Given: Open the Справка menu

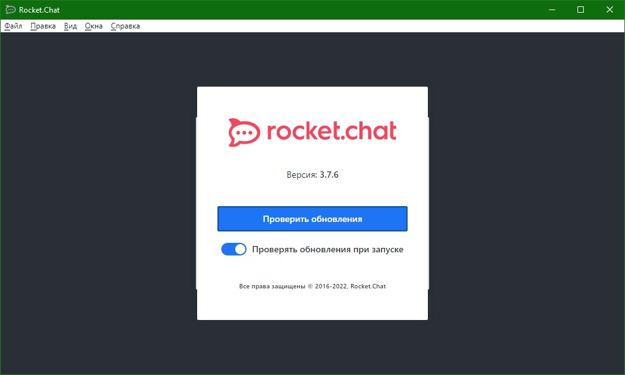Looking at the screenshot, I should (x=125, y=26).
